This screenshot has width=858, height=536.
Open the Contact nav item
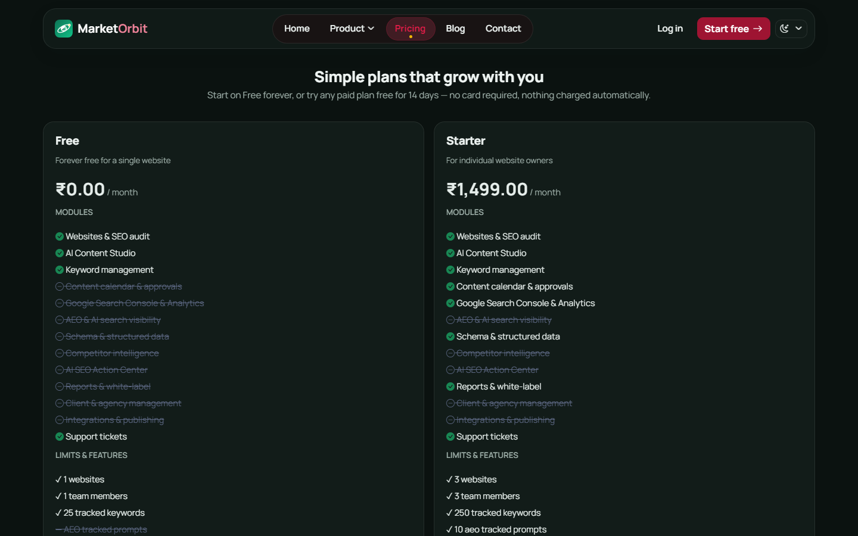coord(503,29)
